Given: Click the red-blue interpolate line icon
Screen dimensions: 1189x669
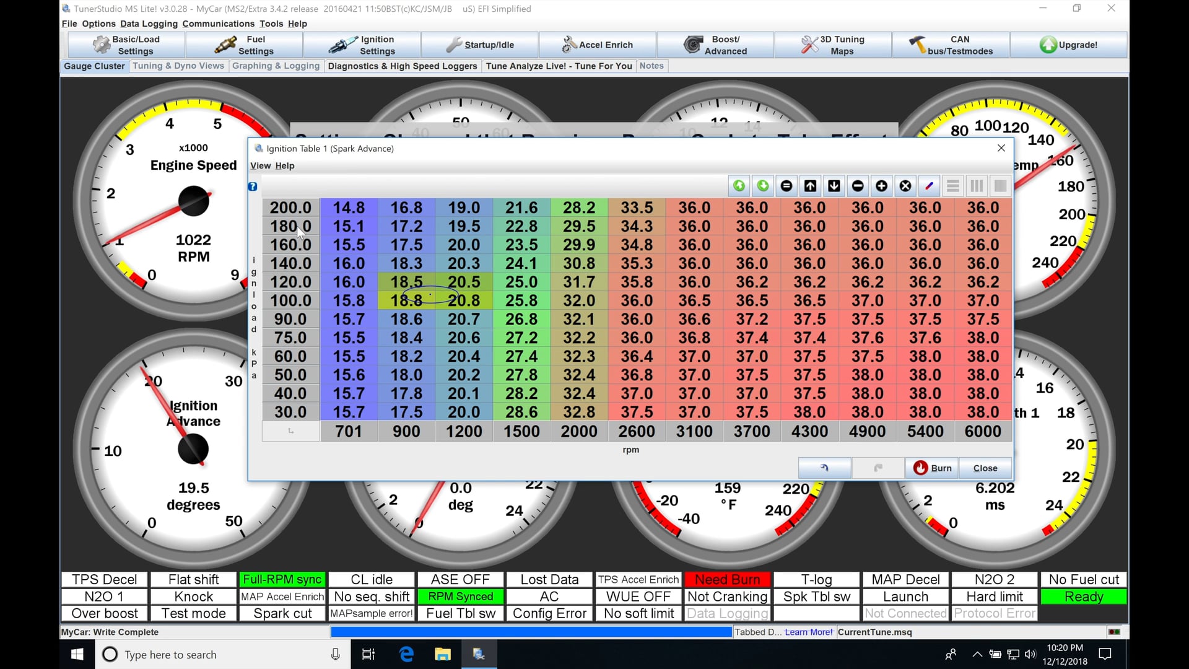Looking at the screenshot, I should 929,186.
